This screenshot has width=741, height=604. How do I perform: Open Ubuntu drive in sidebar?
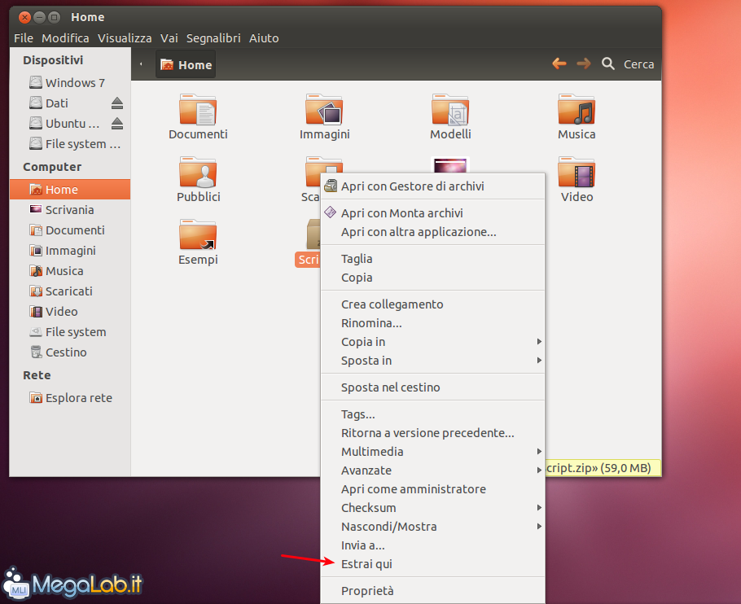coord(70,123)
